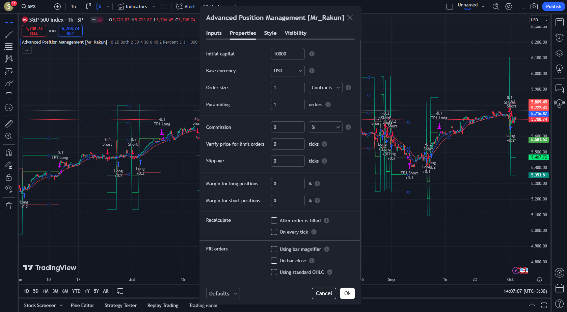Viewport: 567px width, 312px height.
Task: Open chart settings gear icon
Action: pyautogui.click(x=509, y=6)
